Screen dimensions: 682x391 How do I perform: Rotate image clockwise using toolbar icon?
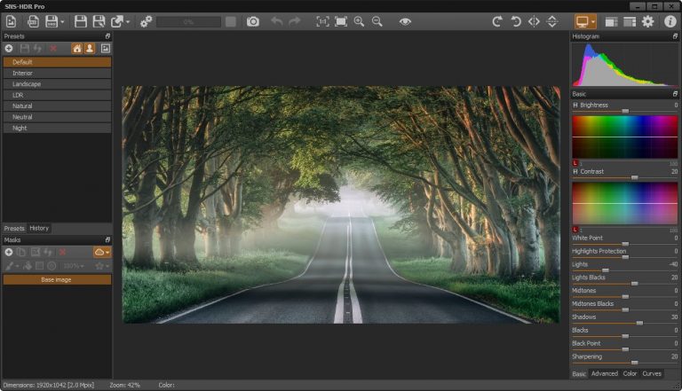tap(497, 21)
